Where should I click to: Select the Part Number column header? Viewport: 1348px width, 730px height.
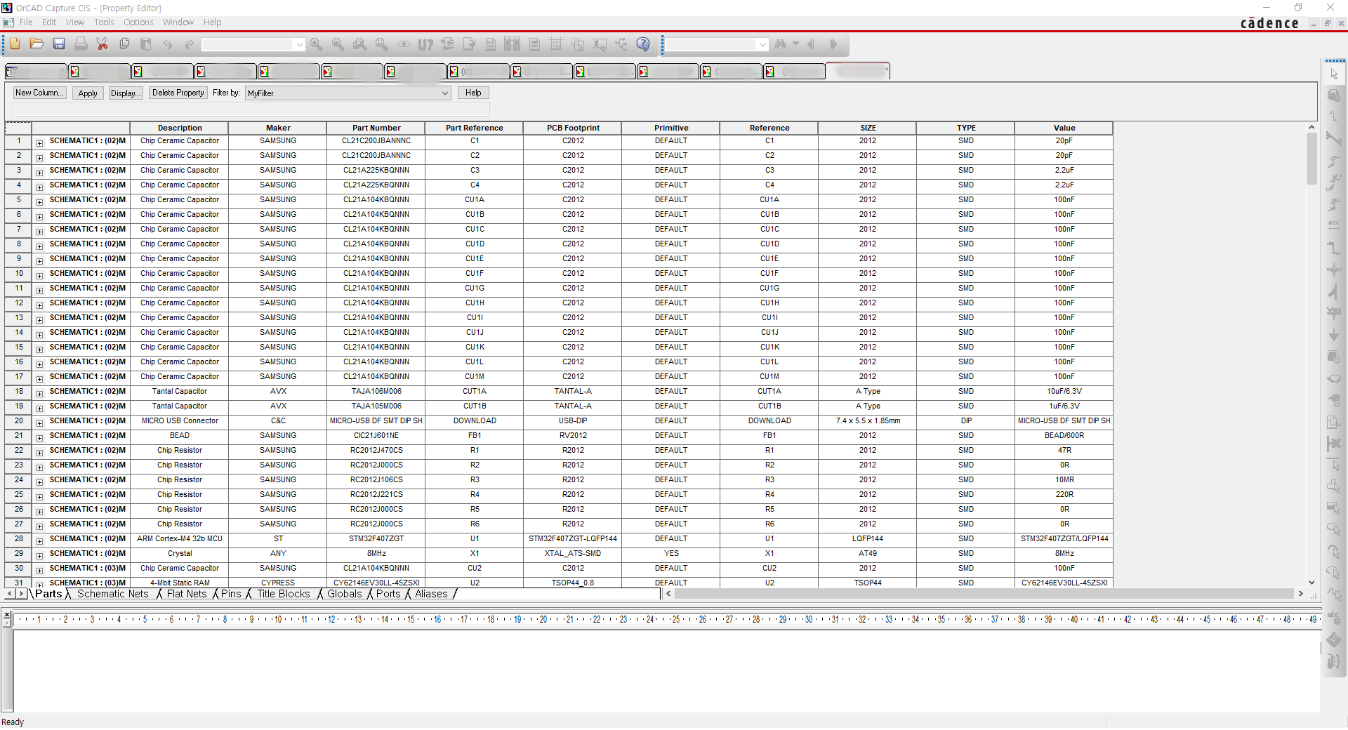[376, 128]
